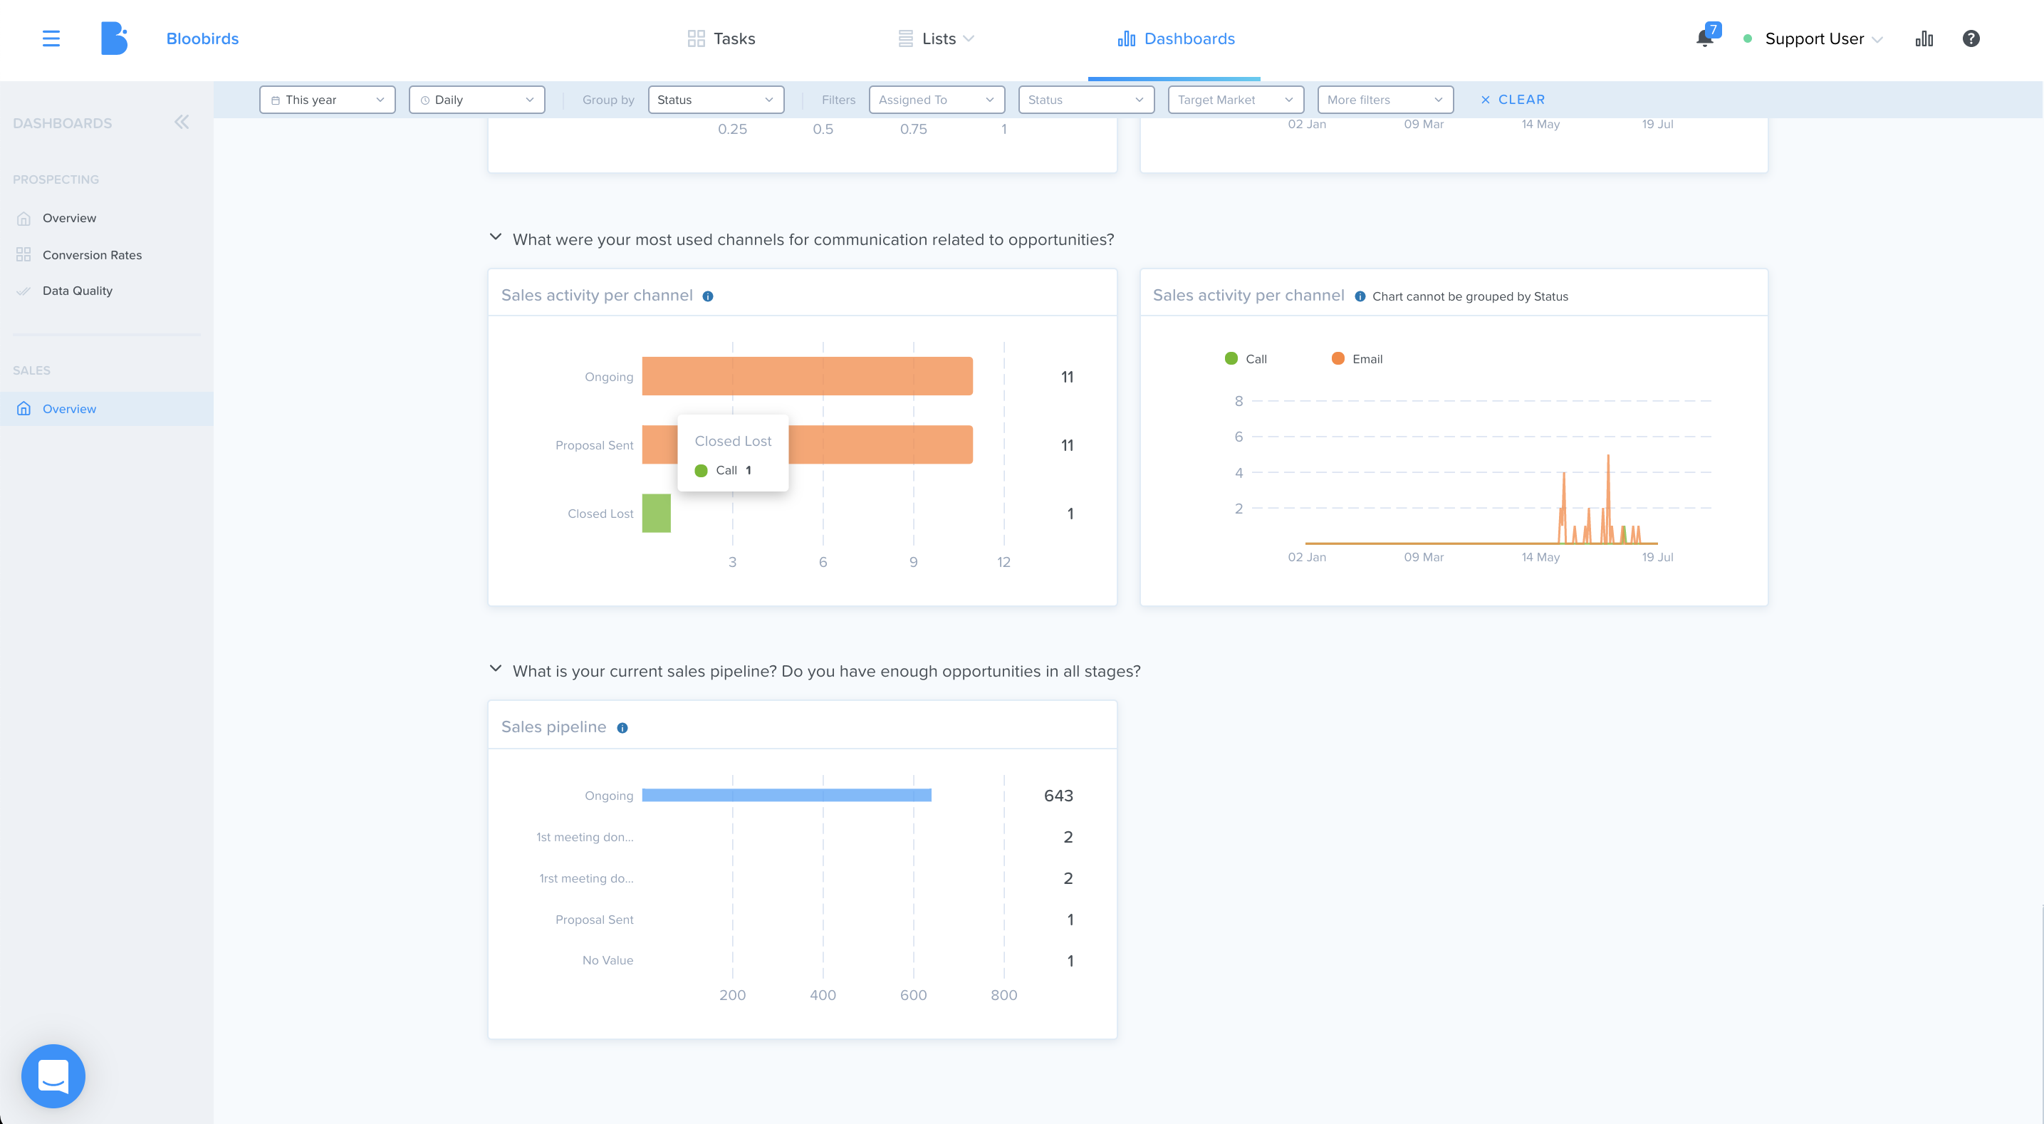The width and height of the screenshot is (2044, 1124).
Task: Click the Bloobirds logo icon
Action: (113, 38)
